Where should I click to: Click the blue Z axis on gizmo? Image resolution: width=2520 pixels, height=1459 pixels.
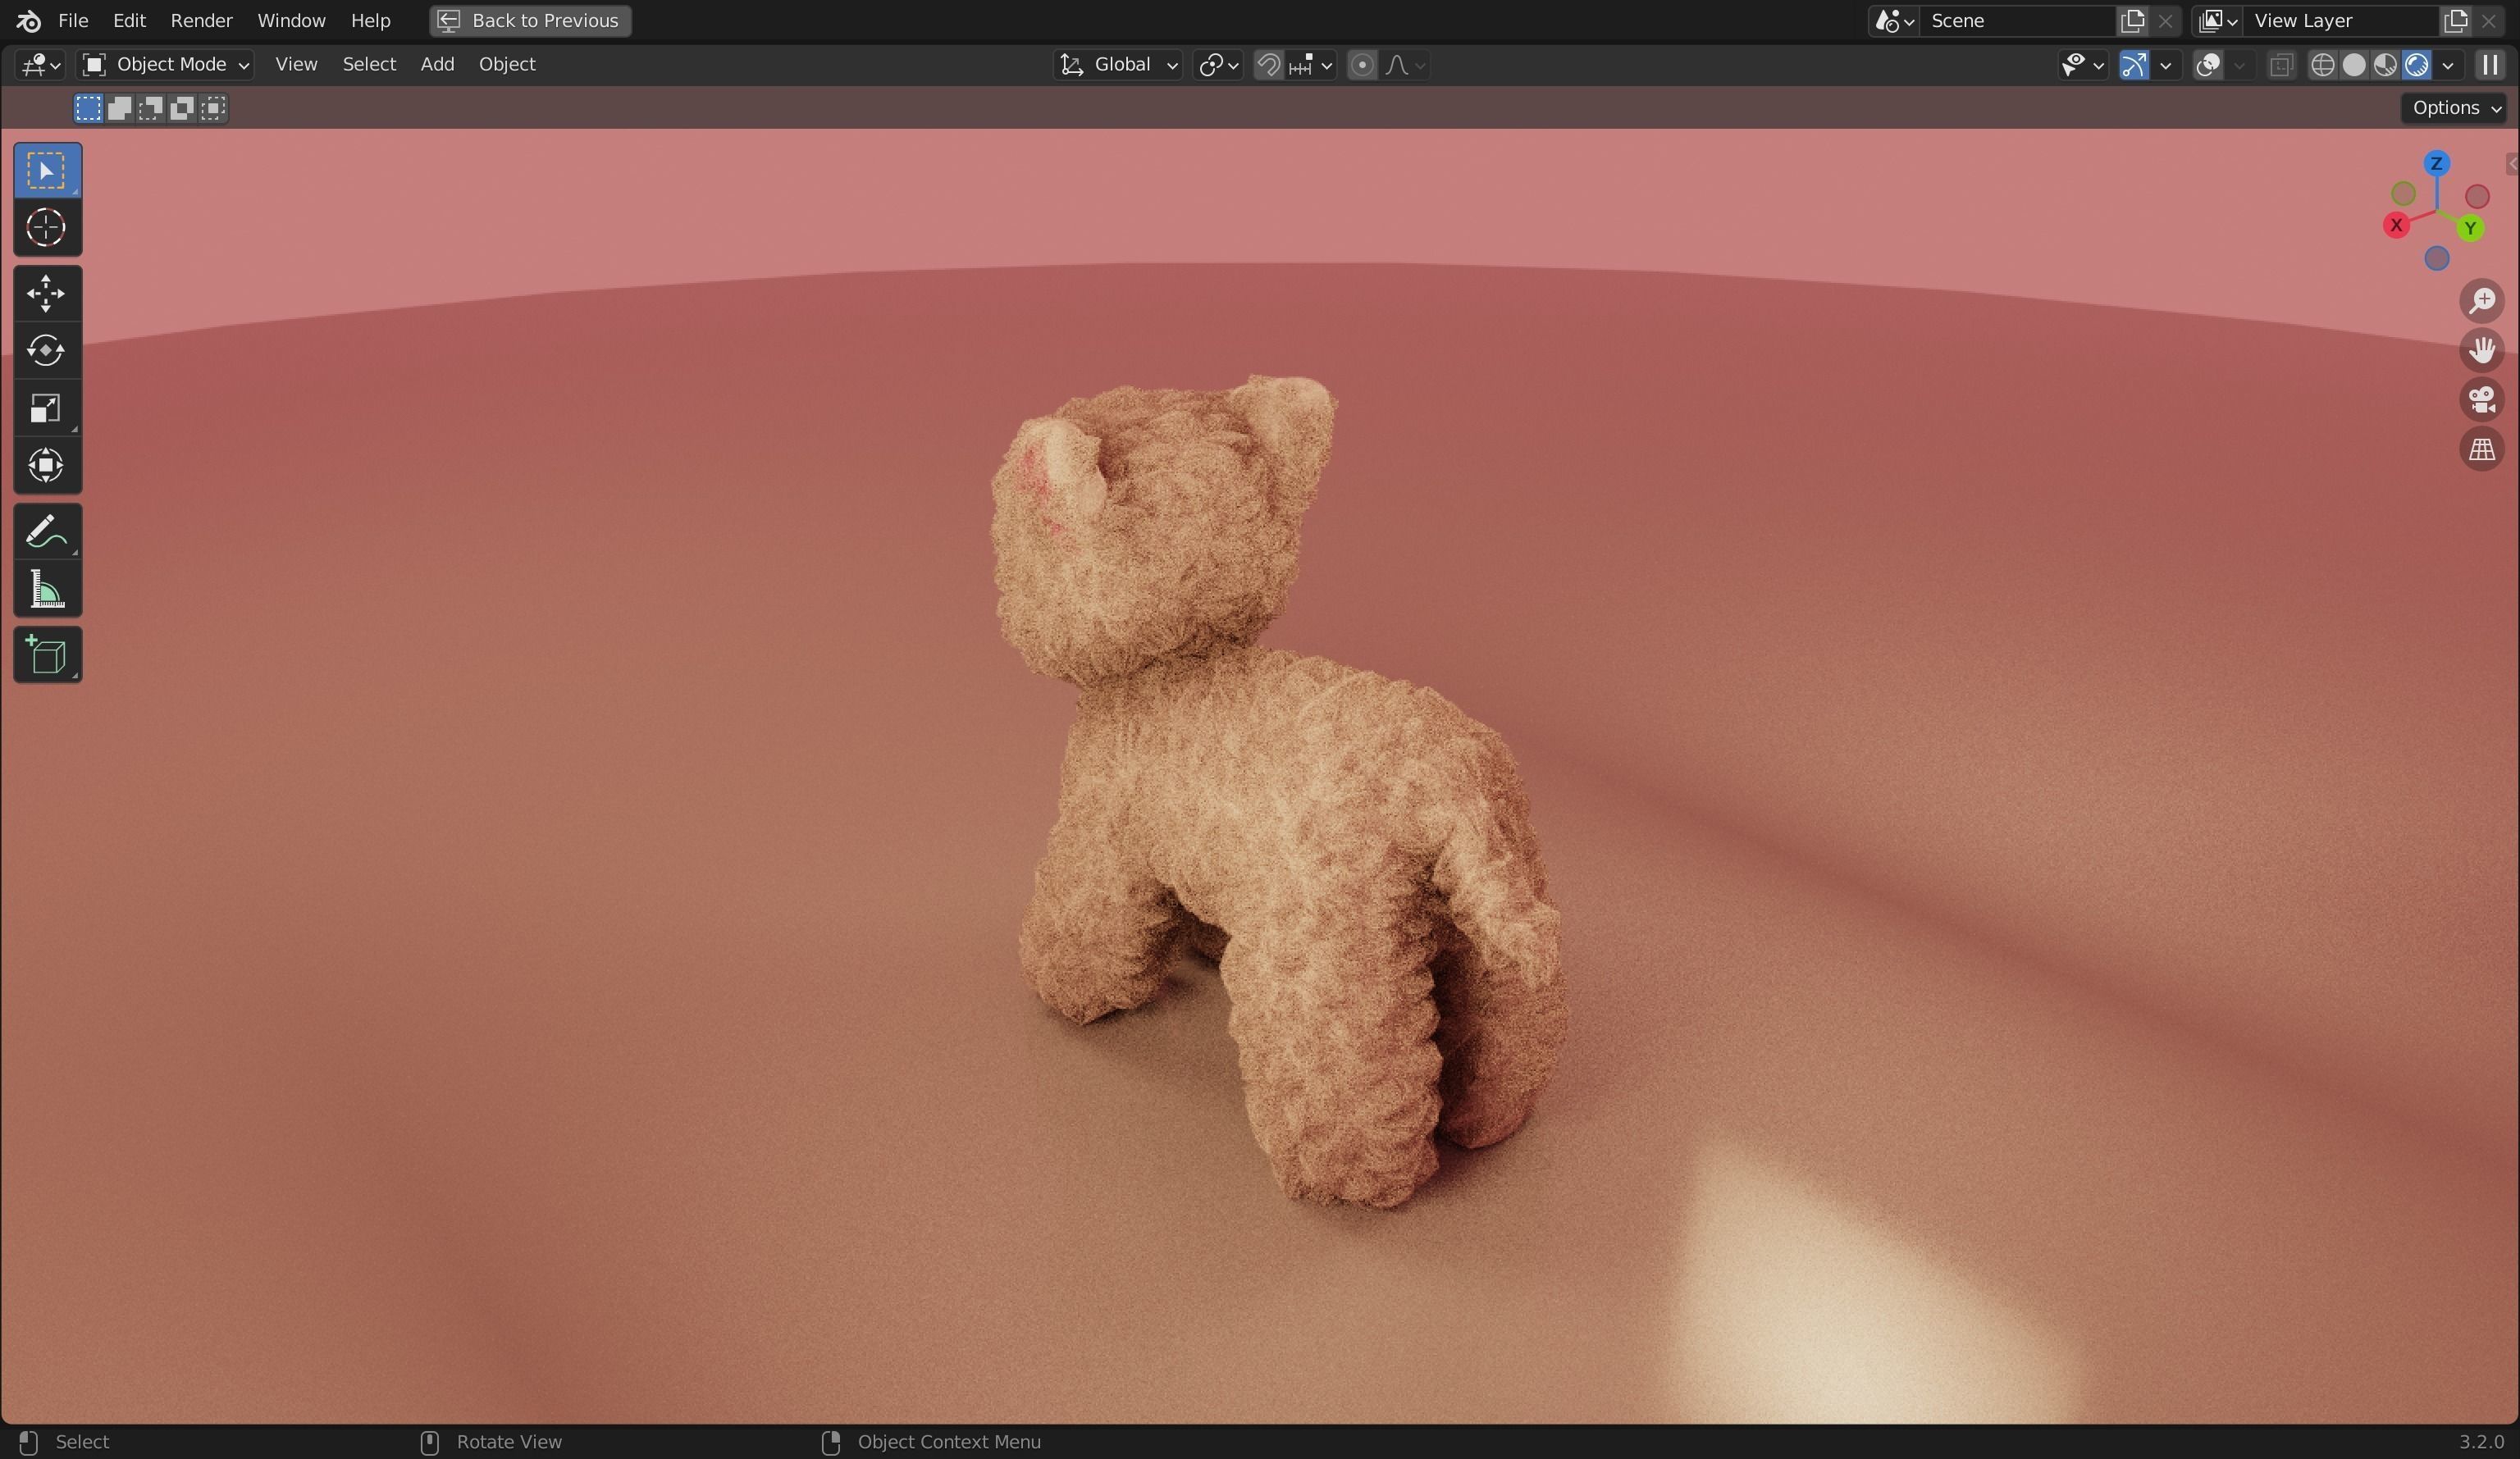coord(2437,163)
